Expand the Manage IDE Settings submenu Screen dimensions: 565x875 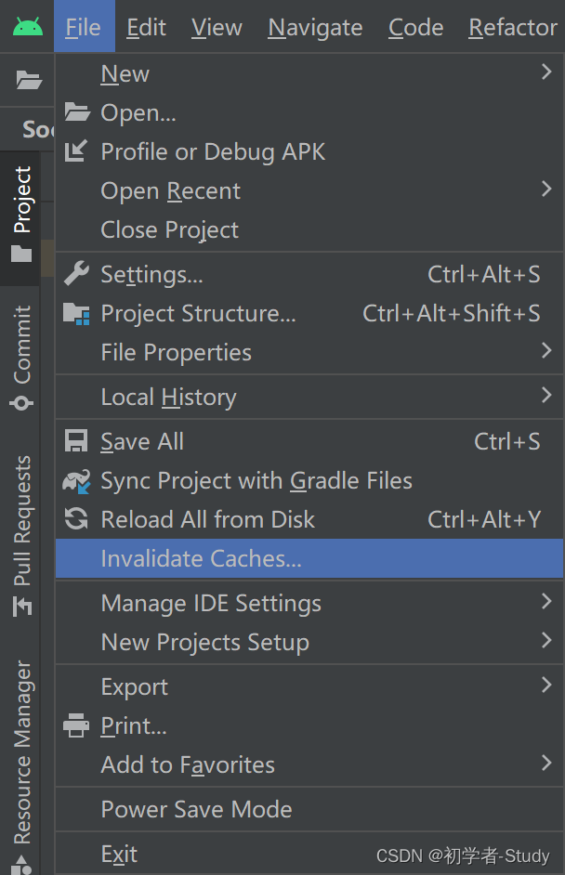pos(309,603)
